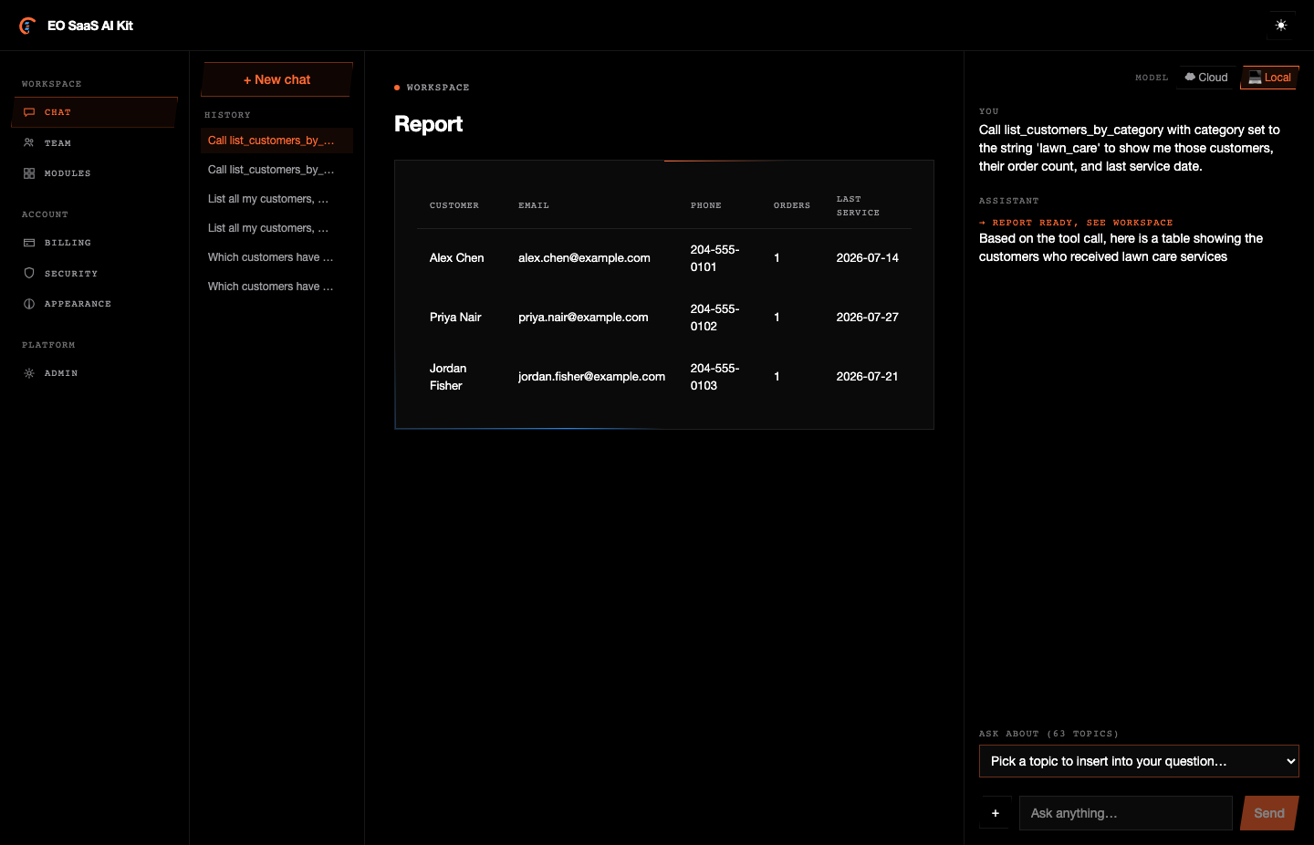
Task: Click the assistant reply about lawn care services
Action: (x=1121, y=247)
